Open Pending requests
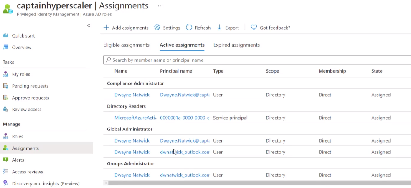The height and width of the screenshot is (188, 411). [x=30, y=86]
